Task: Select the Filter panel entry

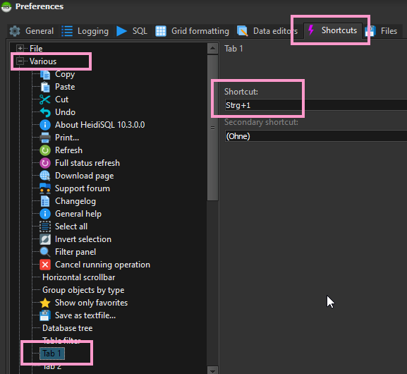Action: (x=75, y=252)
